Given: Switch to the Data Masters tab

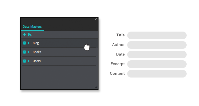Looking at the screenshot, I should 32,26.
